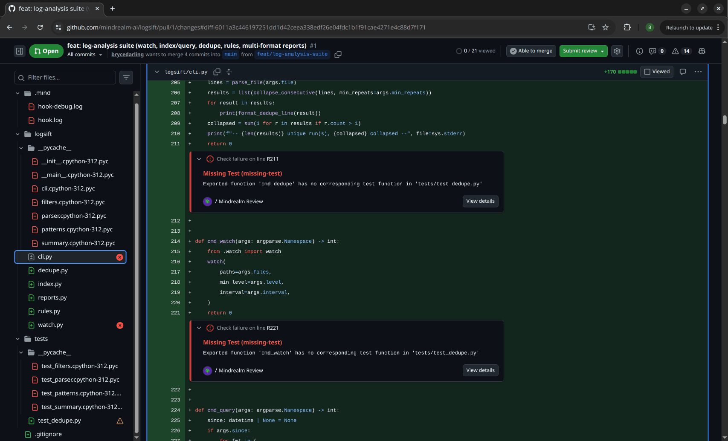
Task: Show the 14 warnings alerts
Action: click(x=682, y=51)
